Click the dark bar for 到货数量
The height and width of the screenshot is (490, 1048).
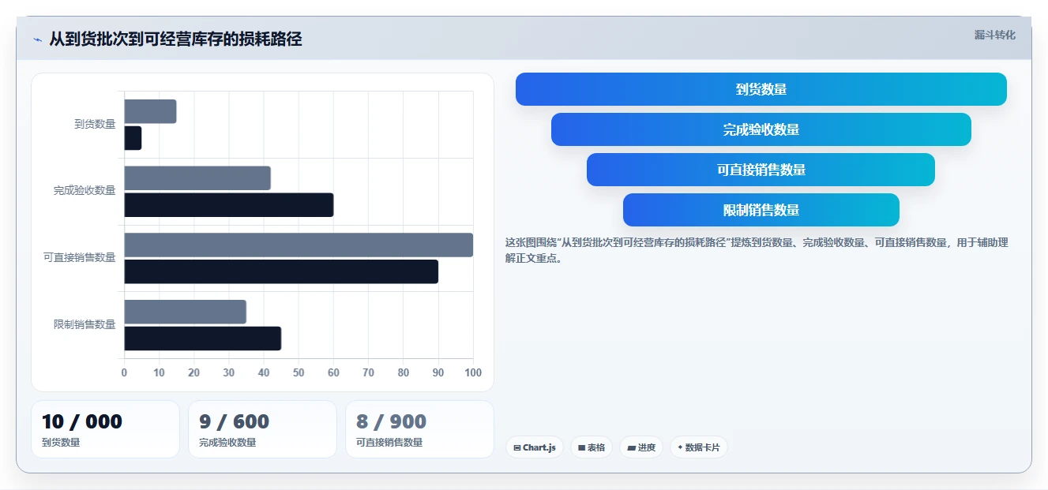tap(133, 138)
